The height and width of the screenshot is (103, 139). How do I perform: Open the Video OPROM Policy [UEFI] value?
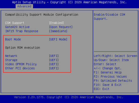pos(54,64)
